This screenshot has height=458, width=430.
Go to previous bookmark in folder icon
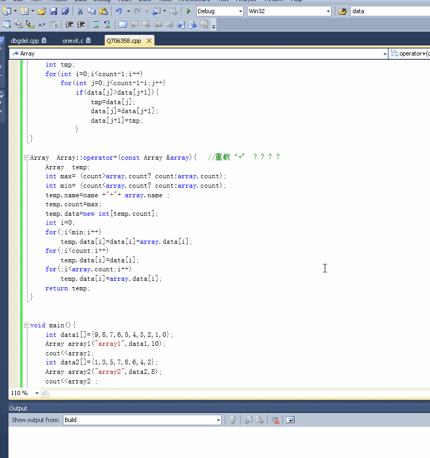(x=158, y=24)
